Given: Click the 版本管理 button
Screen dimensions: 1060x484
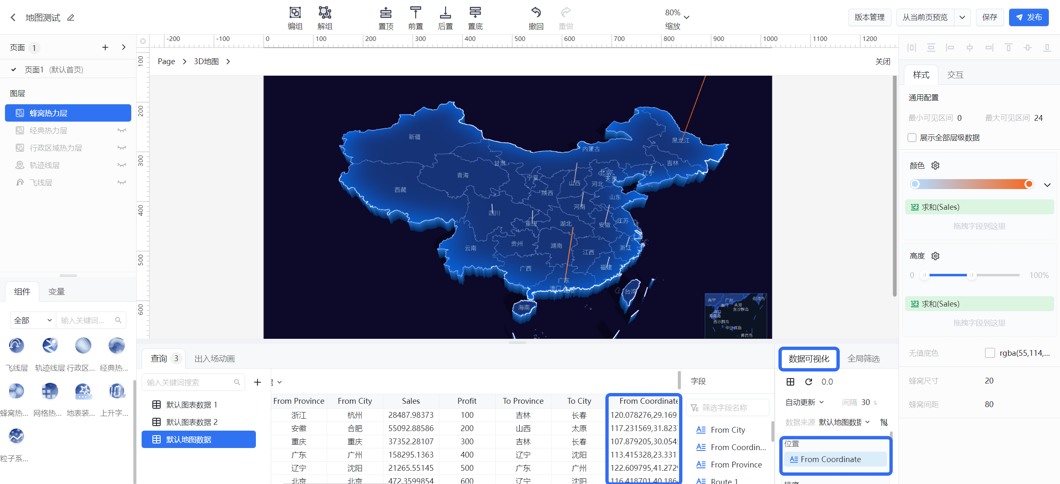Looking at the screenshot, I should point(870,17).
